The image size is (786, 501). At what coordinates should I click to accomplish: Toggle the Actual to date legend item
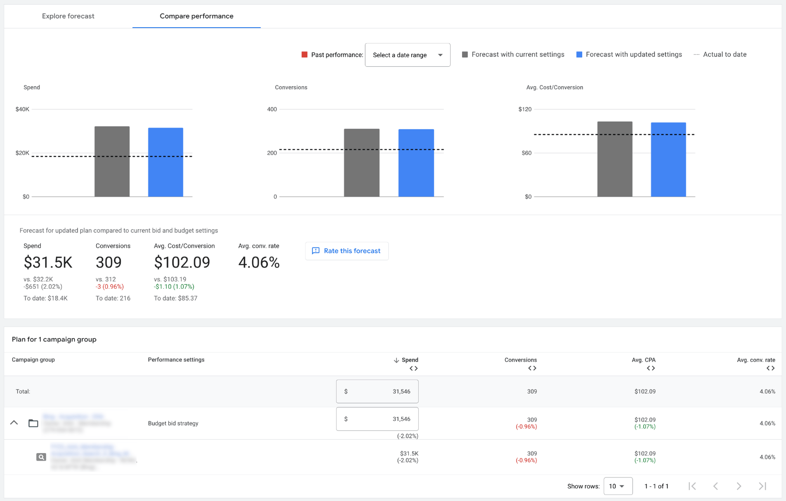pyautogui.click(x=720, y=54)
